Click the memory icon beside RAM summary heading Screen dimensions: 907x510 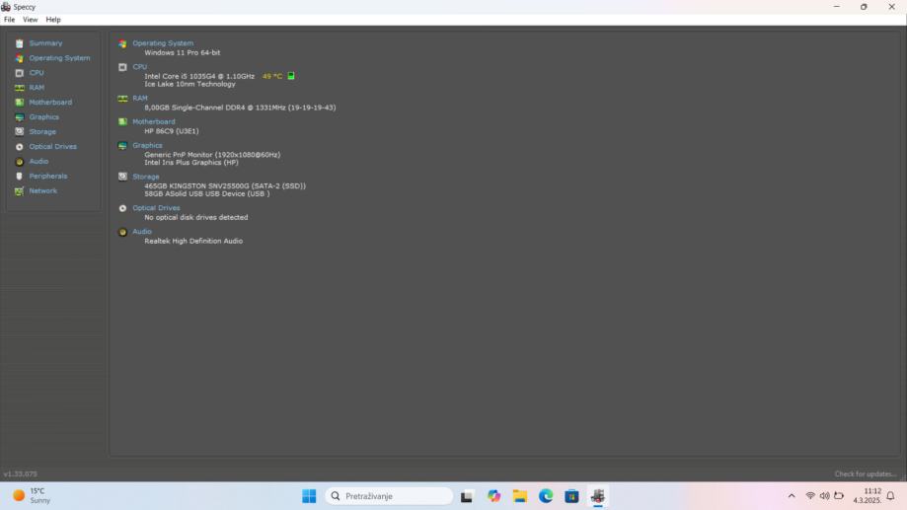coord(122,99)
